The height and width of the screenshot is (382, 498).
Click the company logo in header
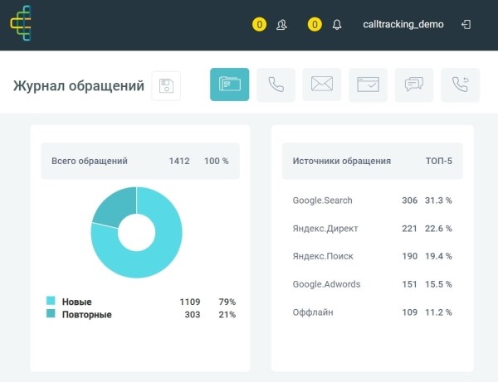[x=25, y=25]
